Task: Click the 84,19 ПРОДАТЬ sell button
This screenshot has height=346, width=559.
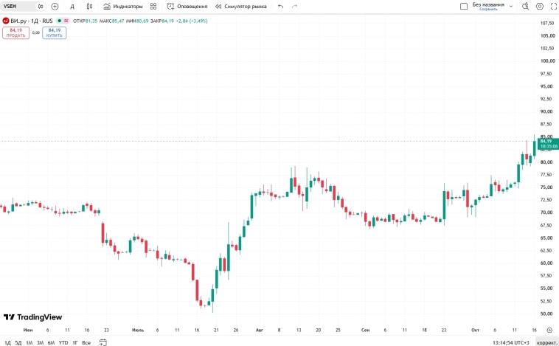Action: (15, 32)
